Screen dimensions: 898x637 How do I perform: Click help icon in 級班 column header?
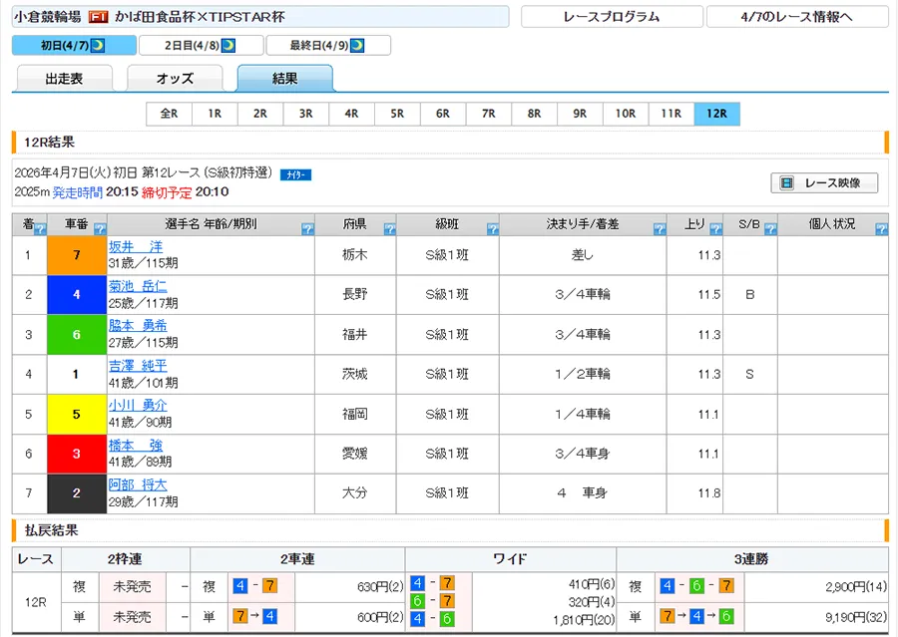pyautogui.click(x=493, y=229)
